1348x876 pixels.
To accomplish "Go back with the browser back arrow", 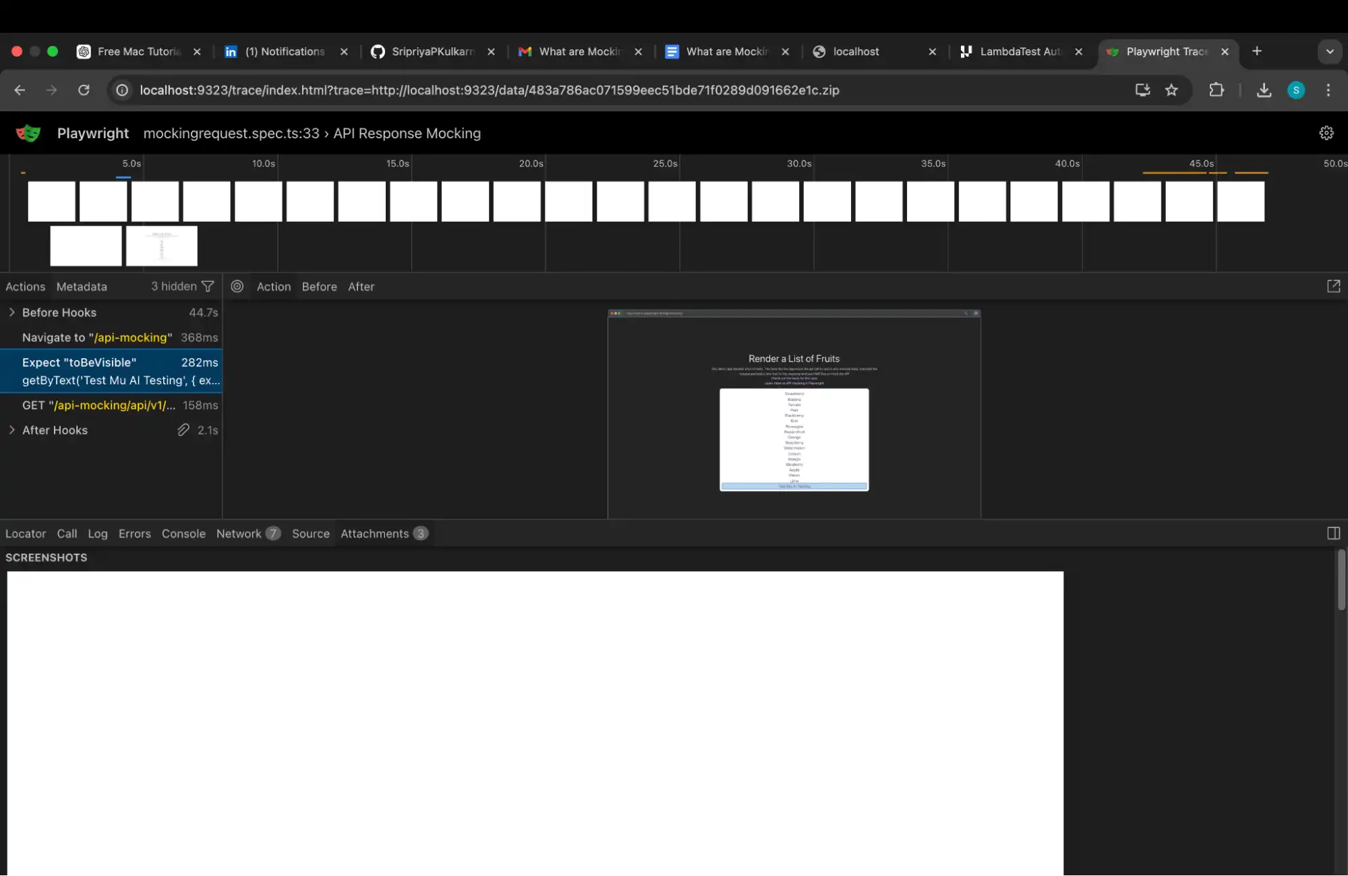I will pyautogui.click(x=20, y=90).
